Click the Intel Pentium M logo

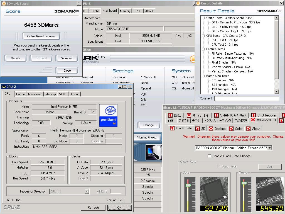108,115
